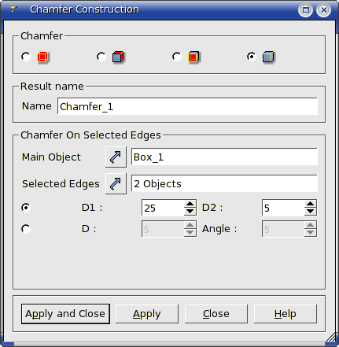The image size is (339, 347).
Task: Increase the D2 value with the up arrow
Action: (x=311, y=204)
